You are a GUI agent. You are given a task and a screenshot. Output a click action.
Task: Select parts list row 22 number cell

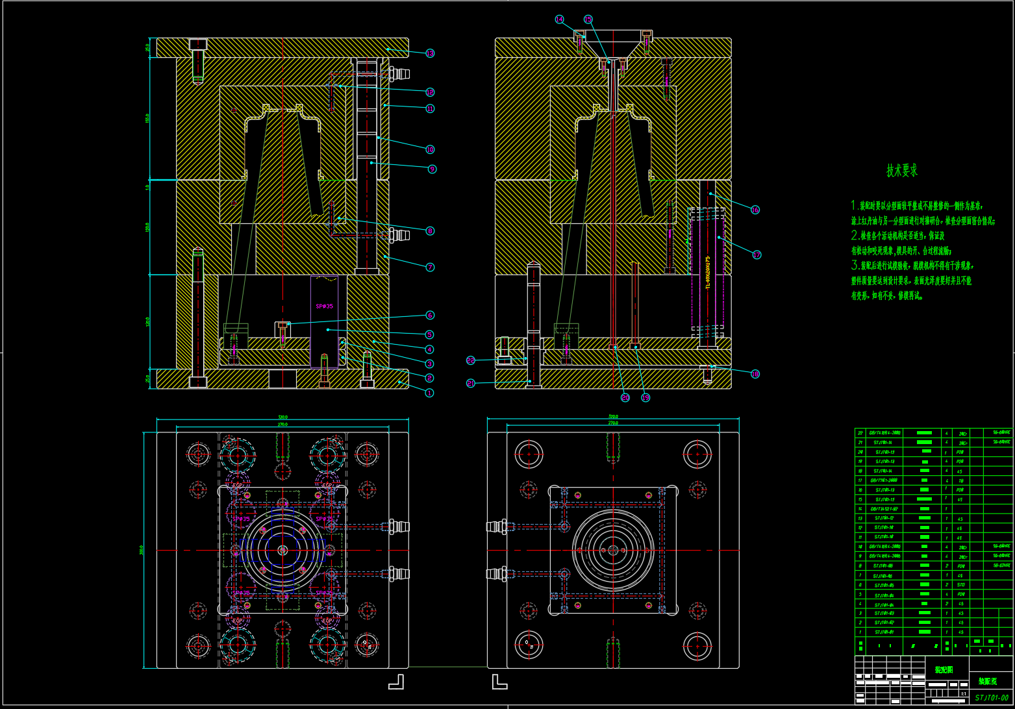(x=860, y=432)
